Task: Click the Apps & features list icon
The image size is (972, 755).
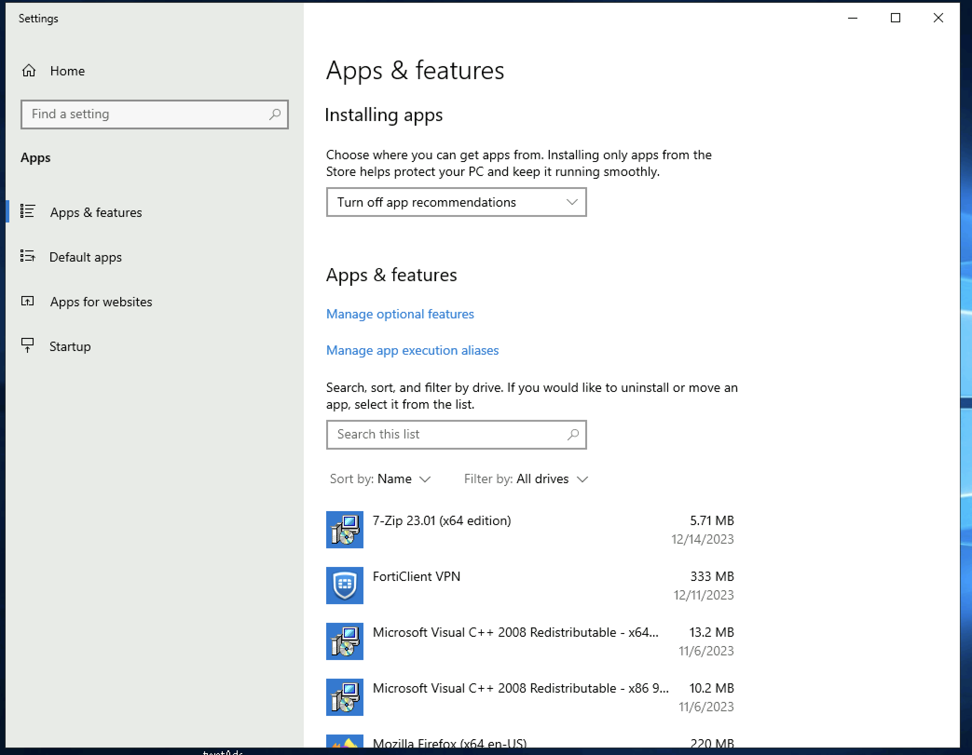Action: click(27, 211)
